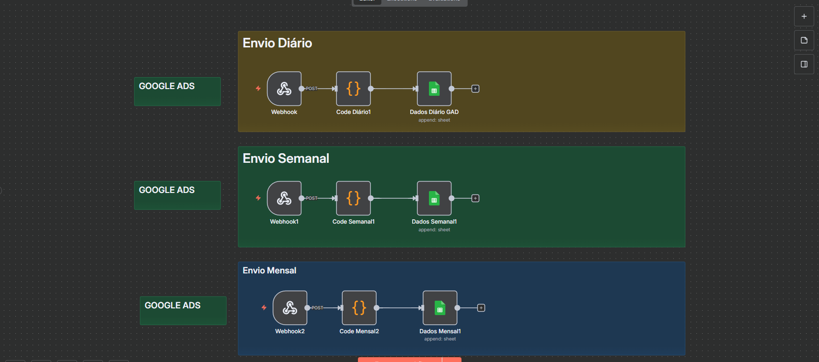Select the Webhook trigger node in Envio Diário
Viewport: 819px width, 362px height.
[284, 89]
